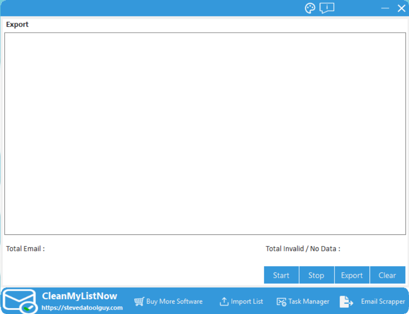
Task: Select the Buy More Software text label
Action: 174,301
